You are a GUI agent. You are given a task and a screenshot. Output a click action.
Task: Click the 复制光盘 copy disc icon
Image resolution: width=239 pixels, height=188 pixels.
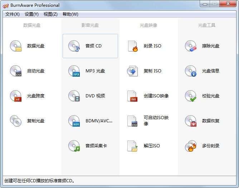point(16,121)
